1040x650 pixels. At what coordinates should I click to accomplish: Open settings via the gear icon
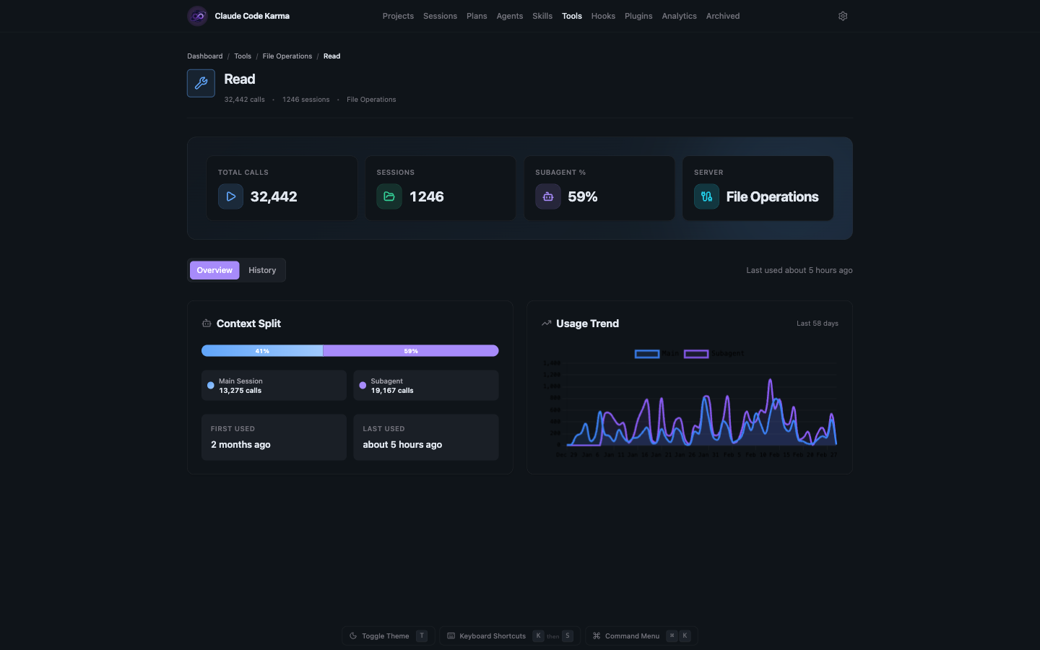pos(843,16)
